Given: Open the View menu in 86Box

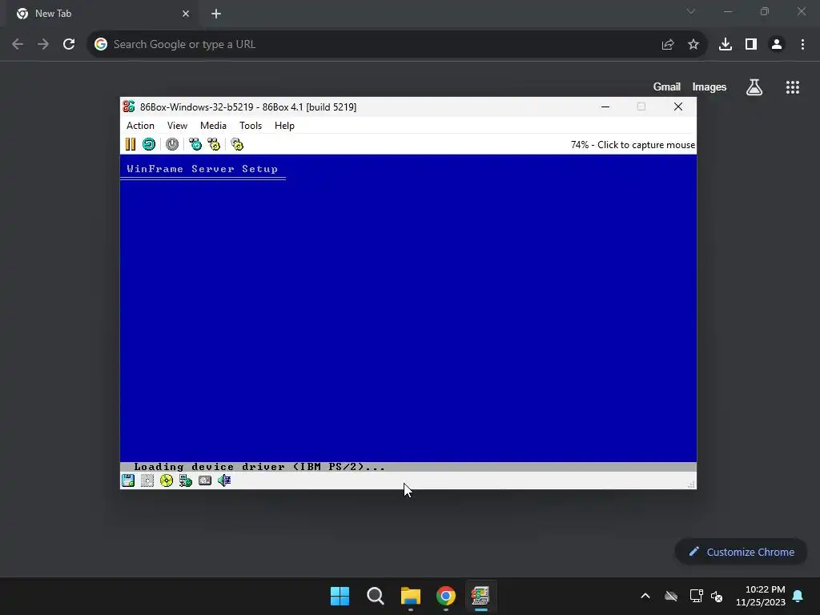Looking at the screenshot, I should click(x=177, y=126).
